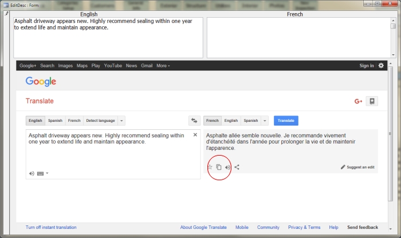
Task: Open Gmail in the Google bar
Action: (147, 66)
